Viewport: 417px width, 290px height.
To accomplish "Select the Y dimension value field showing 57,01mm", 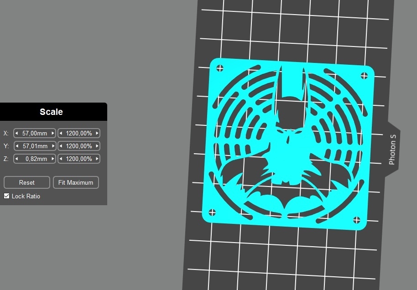I will pos(34,146).
